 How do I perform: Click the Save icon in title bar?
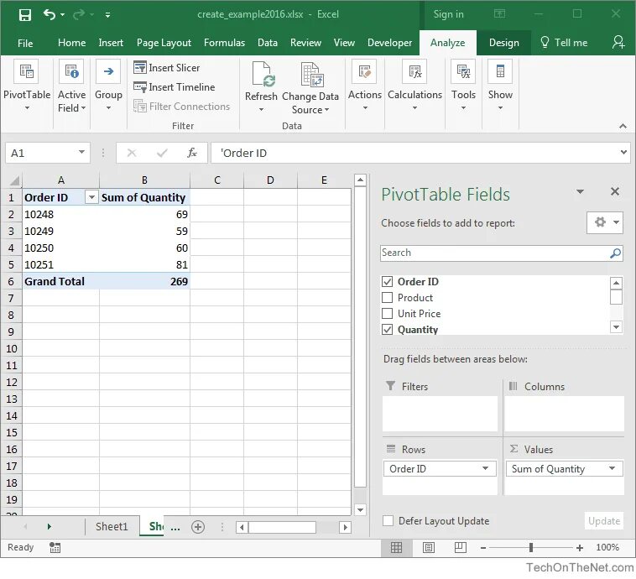coord(24,15)
